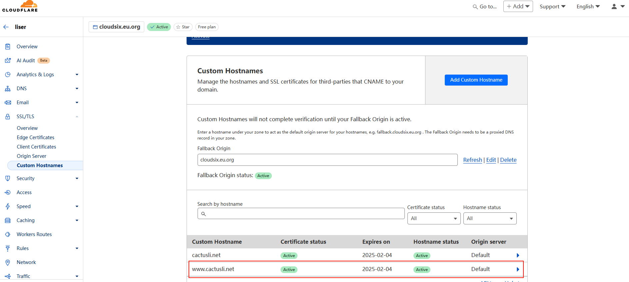Screen dimensions: 629x282
Task: Click the Speed lightning bolt icon
Action: coord(8,206)
